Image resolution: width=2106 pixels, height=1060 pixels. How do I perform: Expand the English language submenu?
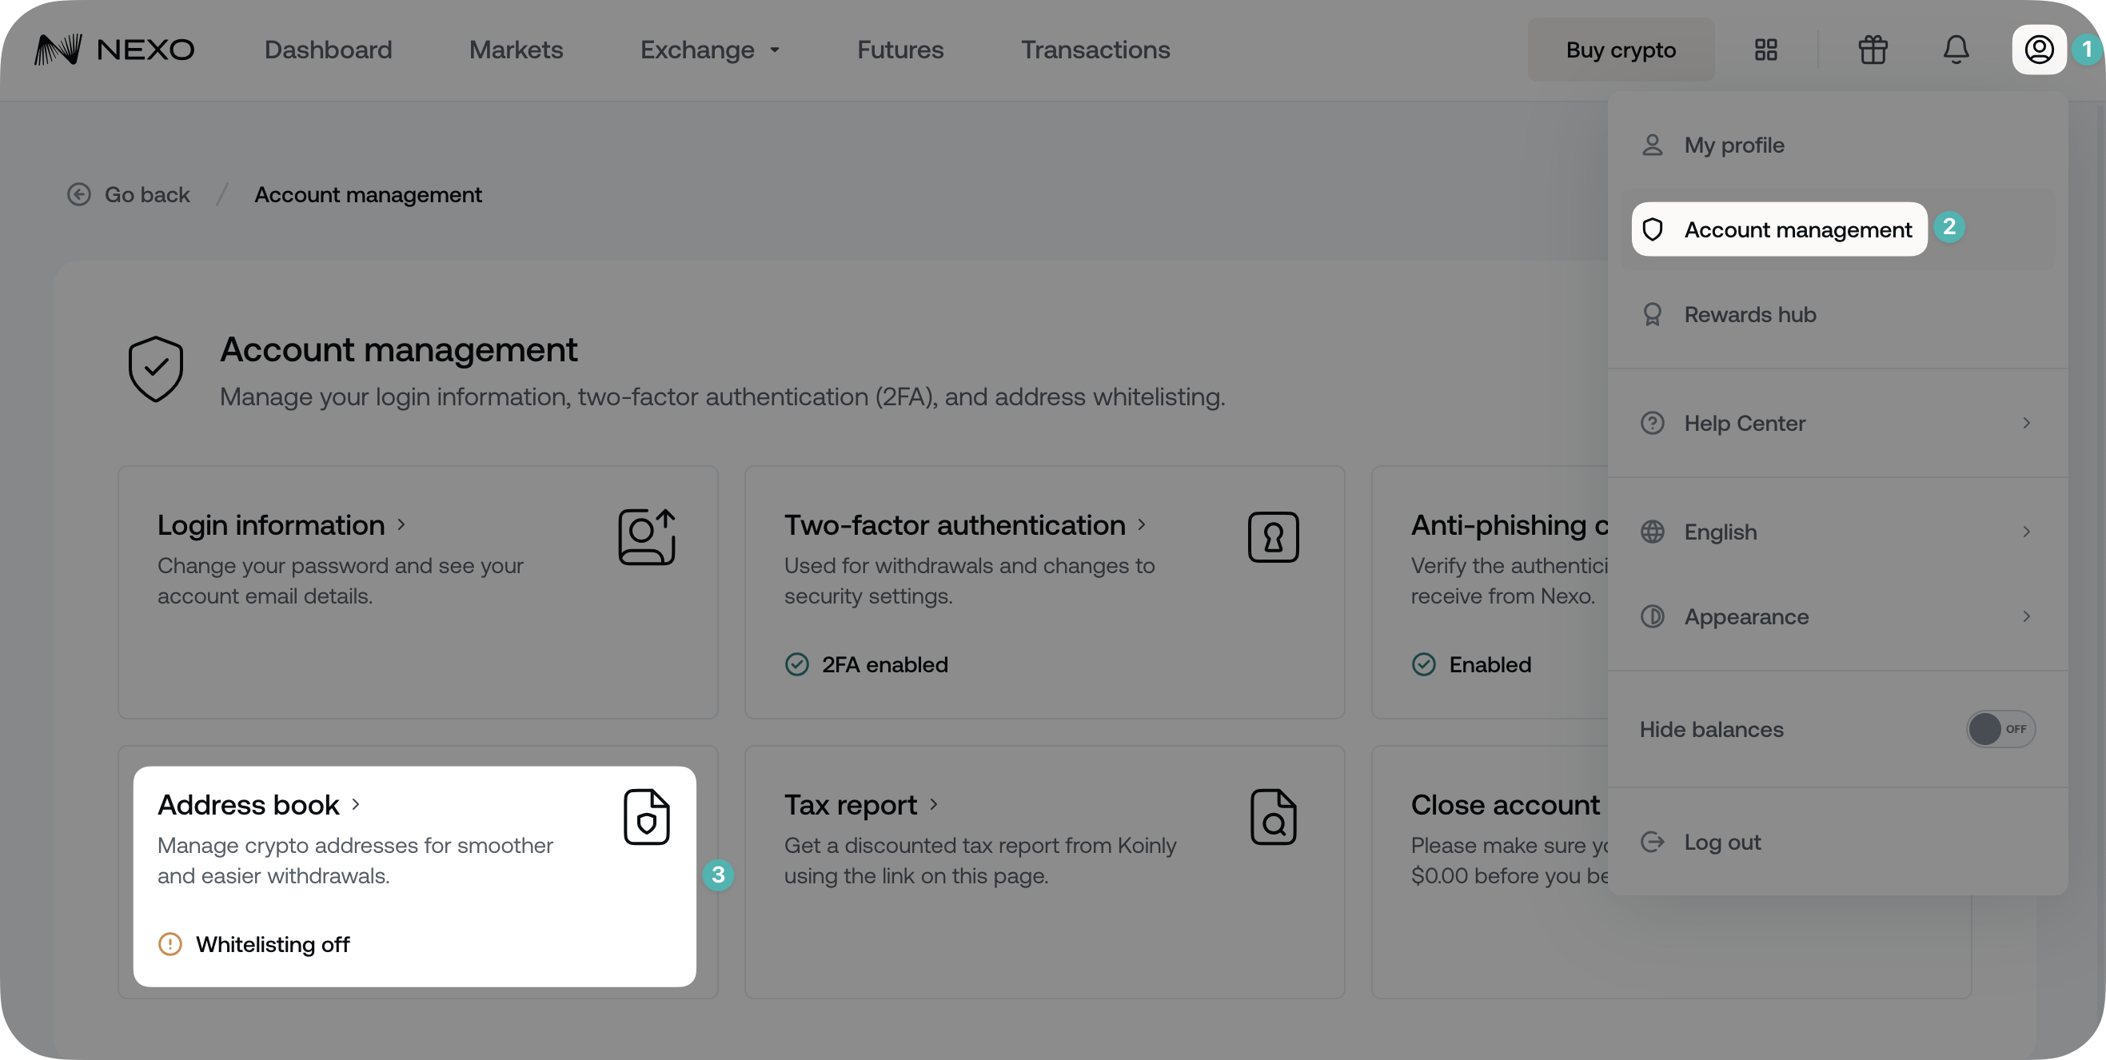(1837, 532)
